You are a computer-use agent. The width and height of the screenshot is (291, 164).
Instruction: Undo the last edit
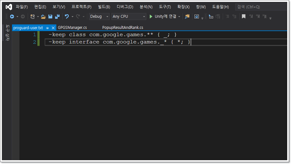(x=67, y=16)
